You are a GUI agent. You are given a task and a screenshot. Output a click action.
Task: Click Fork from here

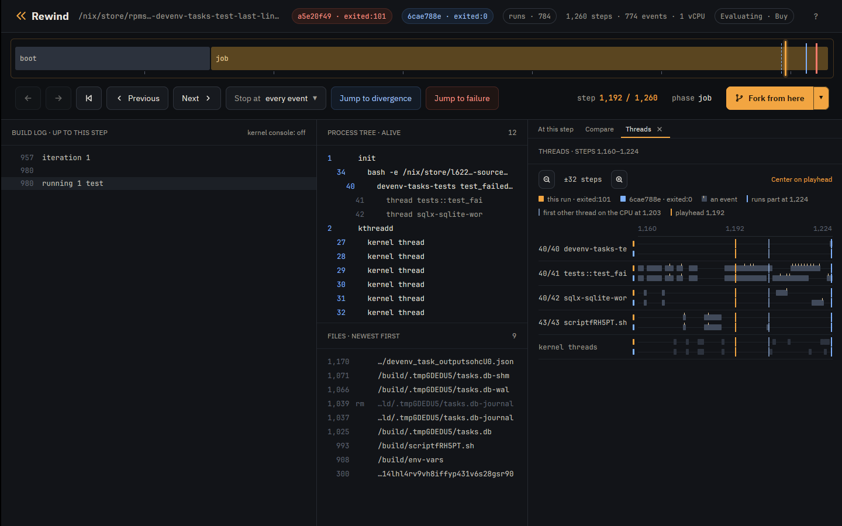[770, 98]
